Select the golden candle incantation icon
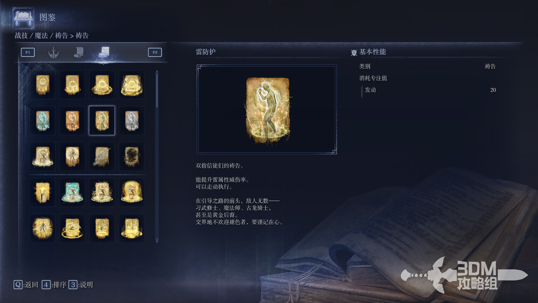Viewport: 538px width, 303px height. click(43, 192)
